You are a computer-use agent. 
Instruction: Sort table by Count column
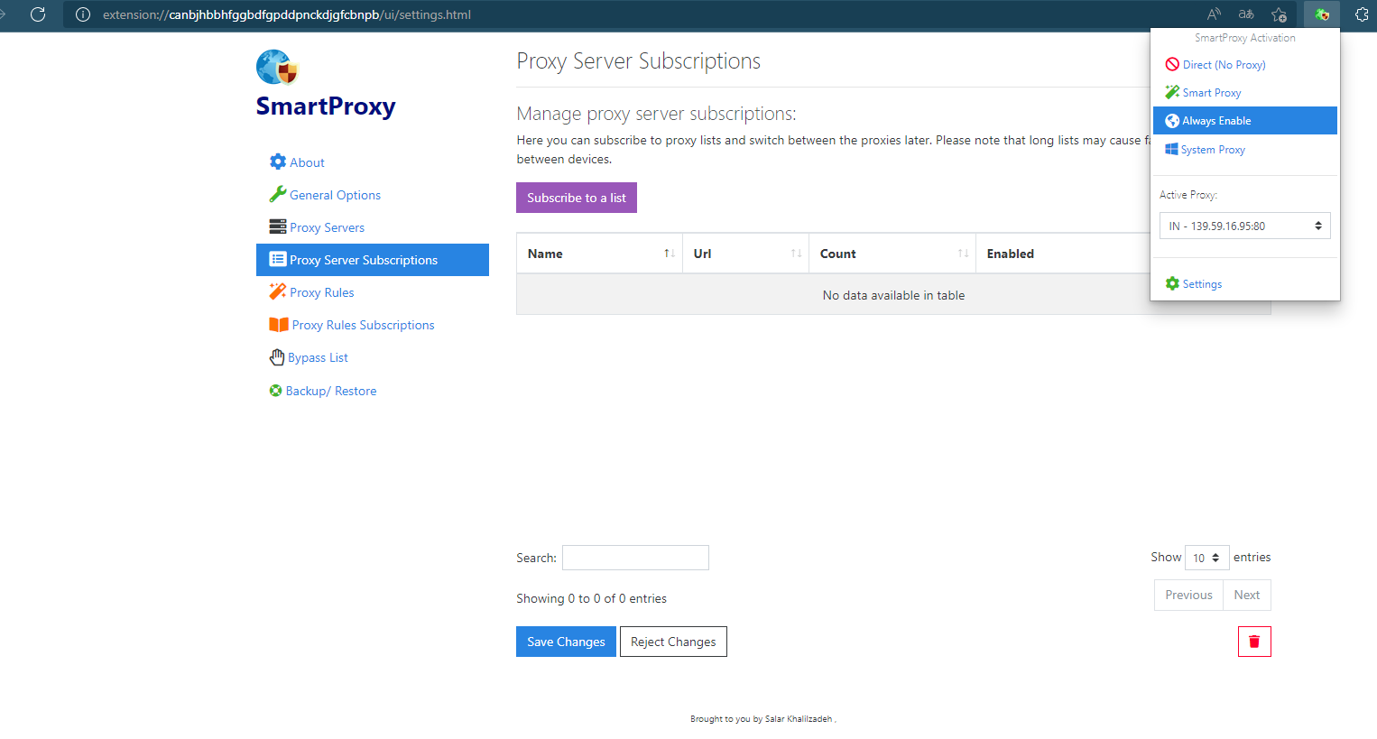click(892, 254)
